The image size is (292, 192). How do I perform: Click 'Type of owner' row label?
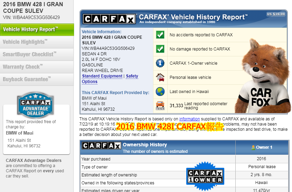95,167
